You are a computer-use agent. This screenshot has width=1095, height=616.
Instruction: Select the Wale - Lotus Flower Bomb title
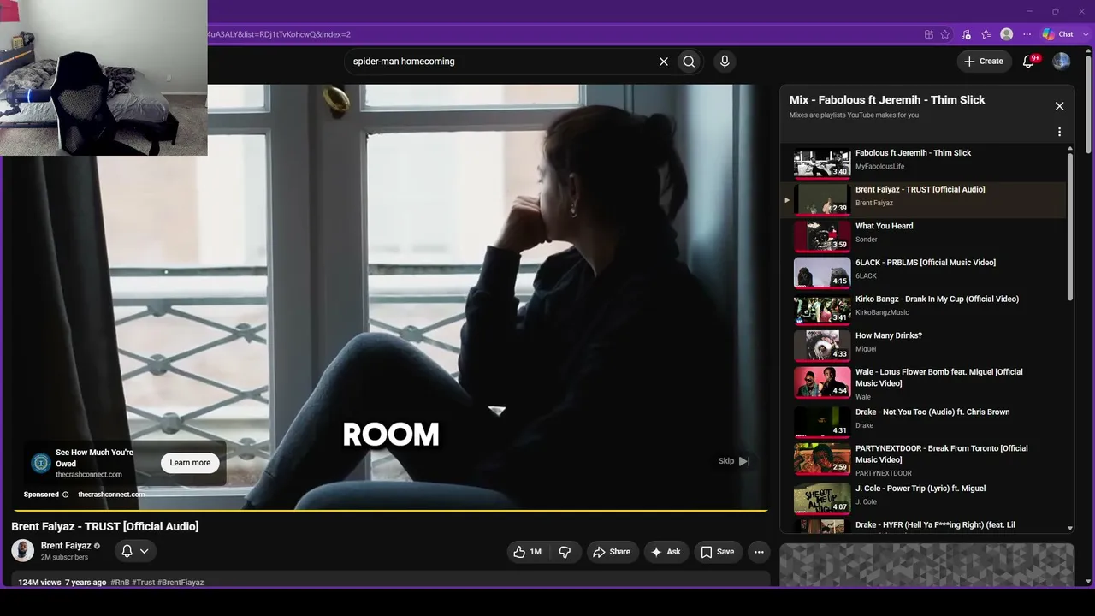(939, 377)
